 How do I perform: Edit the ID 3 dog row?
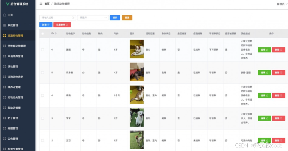point(264,118)
